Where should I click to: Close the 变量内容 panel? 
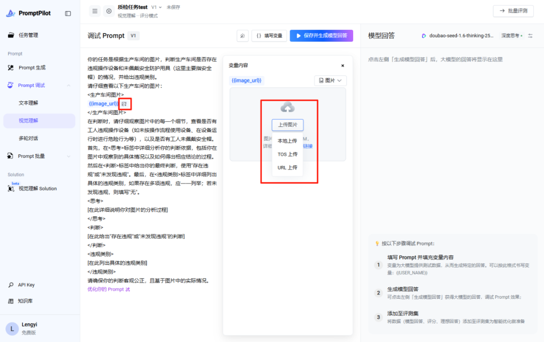tap(343, 65)
